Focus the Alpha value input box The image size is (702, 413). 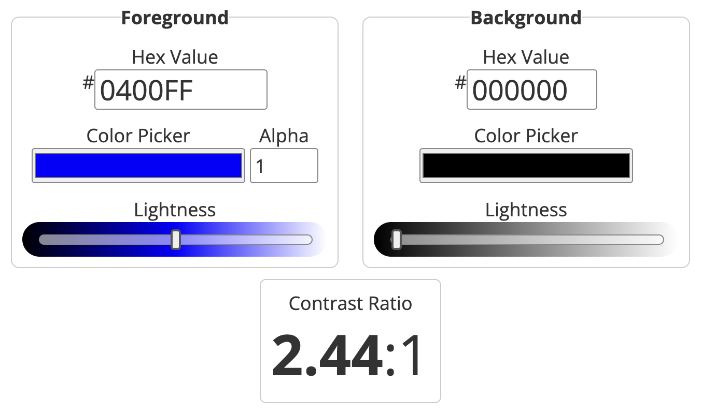coord(284,166)
